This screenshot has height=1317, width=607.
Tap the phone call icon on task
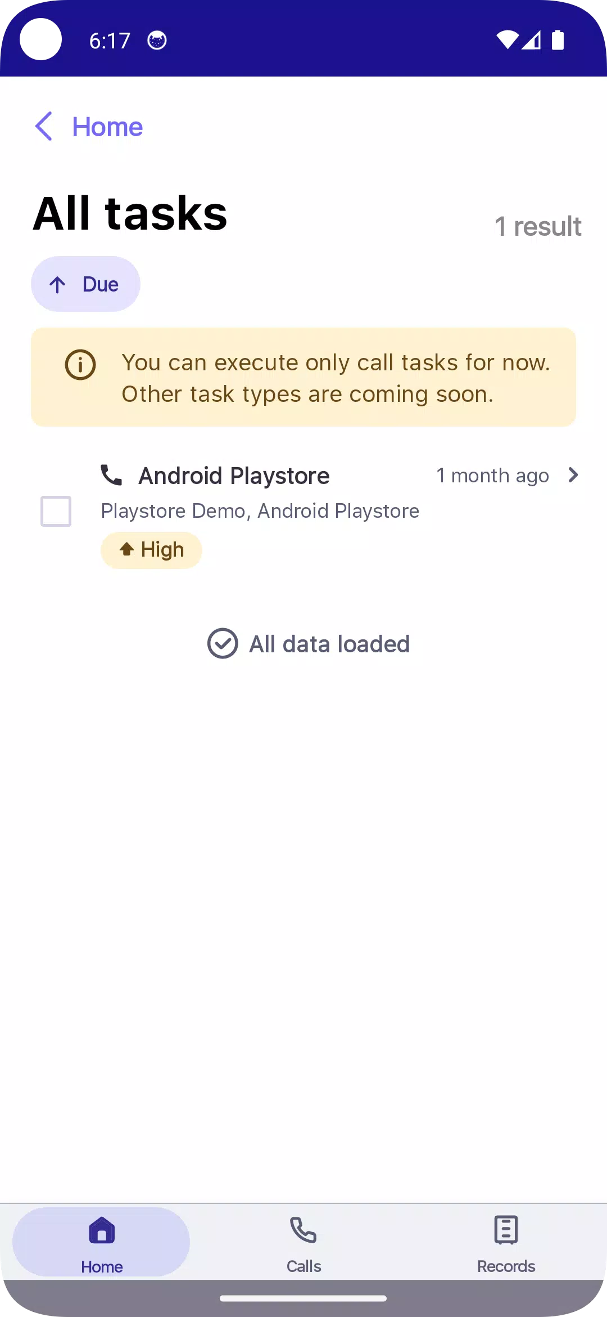pos(111,475)
